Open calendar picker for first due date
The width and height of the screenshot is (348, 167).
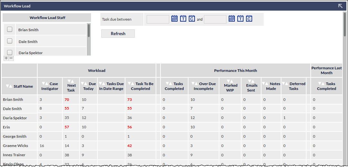point(174,18)
